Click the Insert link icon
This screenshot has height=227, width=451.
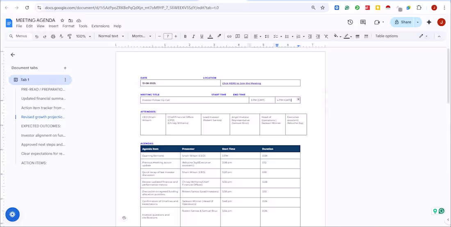tap(229, 36)
